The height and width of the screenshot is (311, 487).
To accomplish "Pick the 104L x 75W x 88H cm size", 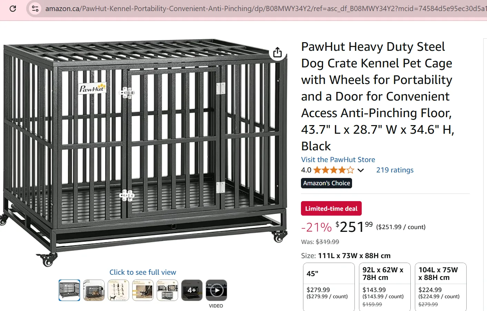I will click(440, 286).
